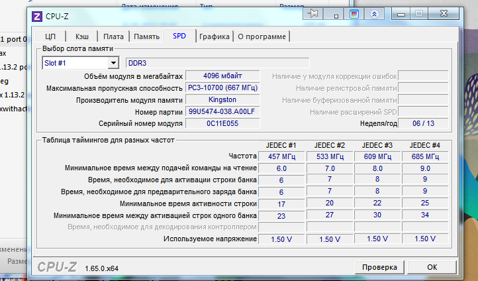Click the 457 МГц frequency cell
Image resolution: width=478 pixels, height=281 pixels.
tap(281, 156)
